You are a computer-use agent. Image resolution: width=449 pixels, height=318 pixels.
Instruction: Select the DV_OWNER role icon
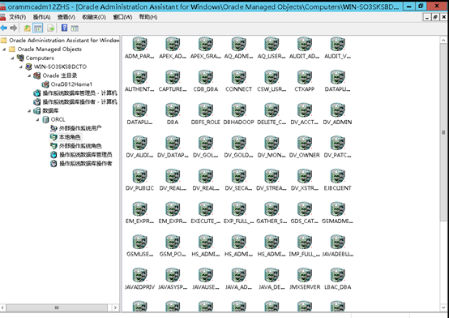coord(305,144)
